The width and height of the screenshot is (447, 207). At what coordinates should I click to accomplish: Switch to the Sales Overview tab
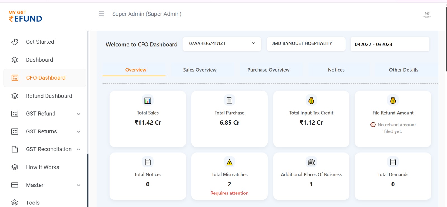tap(200, 70)
